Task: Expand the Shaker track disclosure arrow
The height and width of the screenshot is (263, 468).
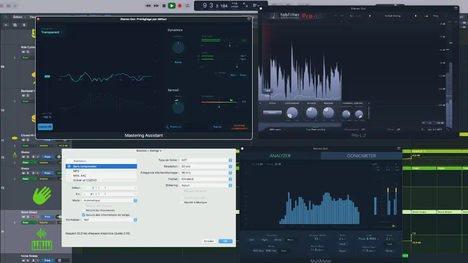Action: point(15,163)
